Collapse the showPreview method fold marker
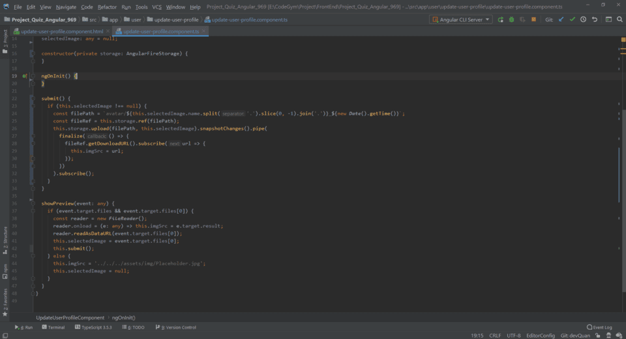 click(32, 203)
